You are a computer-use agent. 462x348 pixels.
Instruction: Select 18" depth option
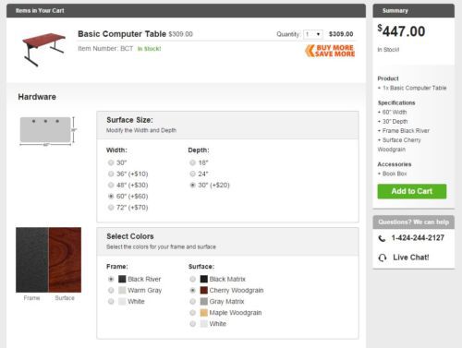point(192,162)
